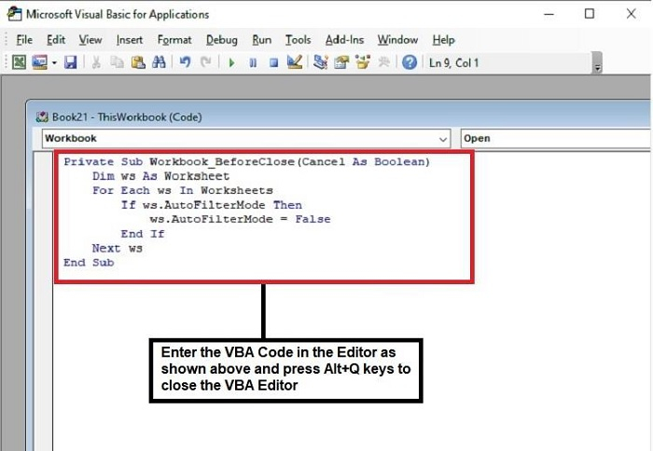This screenshot has width=653, height=451.
Task: Open the Properties Window icon
Action: coord(341,62)
